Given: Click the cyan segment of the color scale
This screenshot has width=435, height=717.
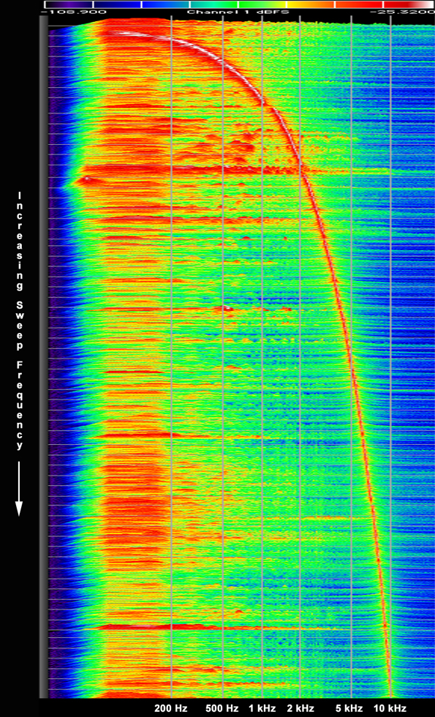Looking at the screenshot, I should pyautogui.click(x=214, y=4).
